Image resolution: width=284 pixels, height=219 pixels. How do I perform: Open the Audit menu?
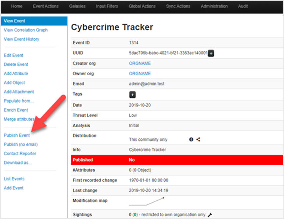(243, 6)
